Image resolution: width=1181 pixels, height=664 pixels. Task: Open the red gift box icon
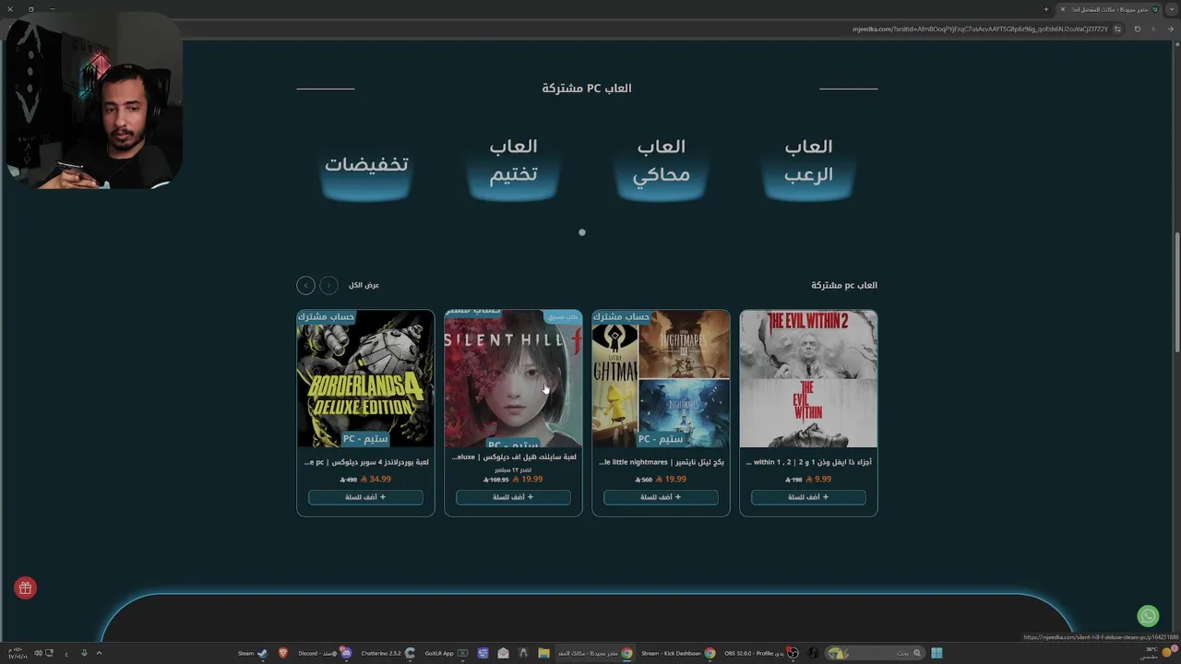25,587
